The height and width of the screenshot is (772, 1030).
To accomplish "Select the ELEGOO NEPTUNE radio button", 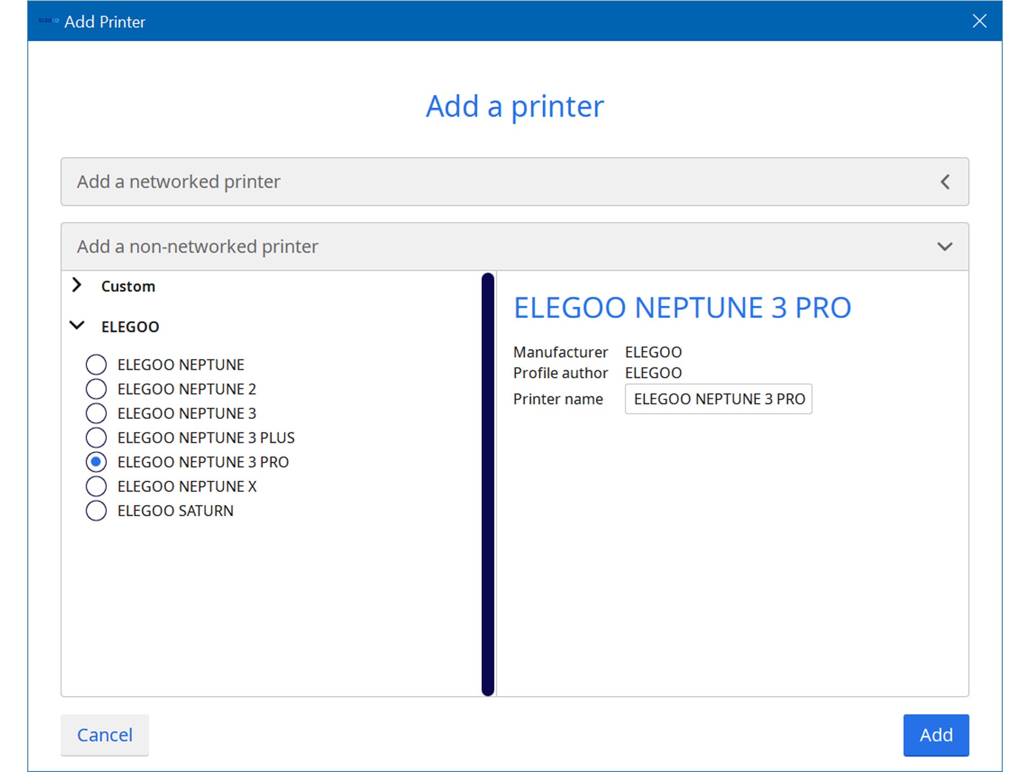I will point(96,364).
